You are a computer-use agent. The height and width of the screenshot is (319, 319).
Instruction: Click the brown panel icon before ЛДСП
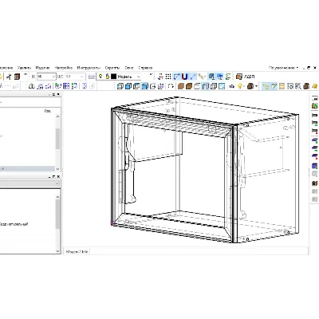(239, 77)
